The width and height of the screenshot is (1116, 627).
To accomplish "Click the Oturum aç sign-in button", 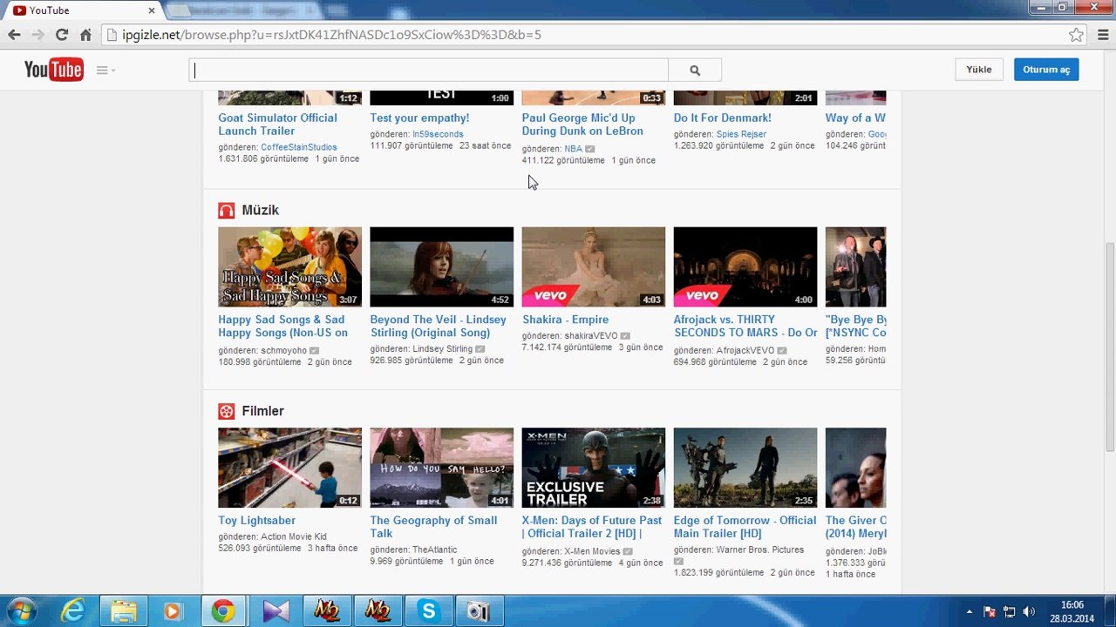I will pyautogui.click(x=1046, y=70).
